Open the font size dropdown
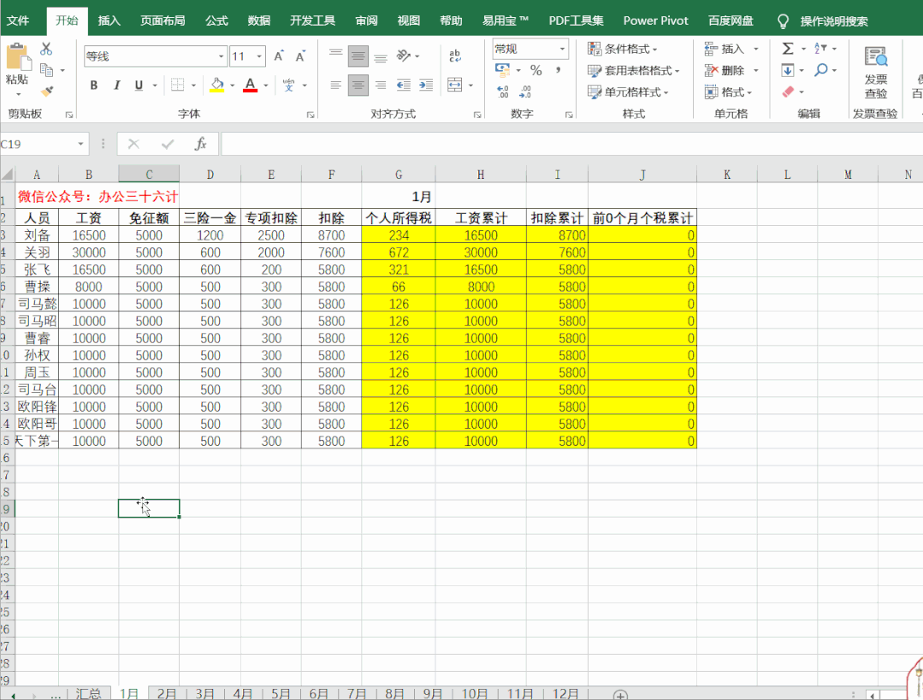This screenshot has height=700, width=923. 259,56
